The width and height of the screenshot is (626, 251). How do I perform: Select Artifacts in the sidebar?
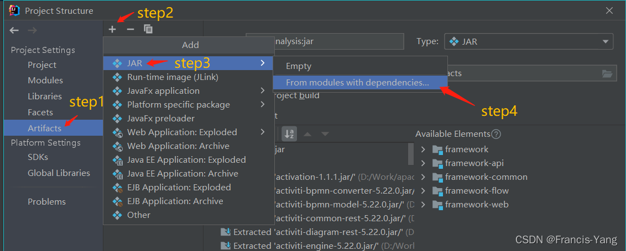coord(54,129)
